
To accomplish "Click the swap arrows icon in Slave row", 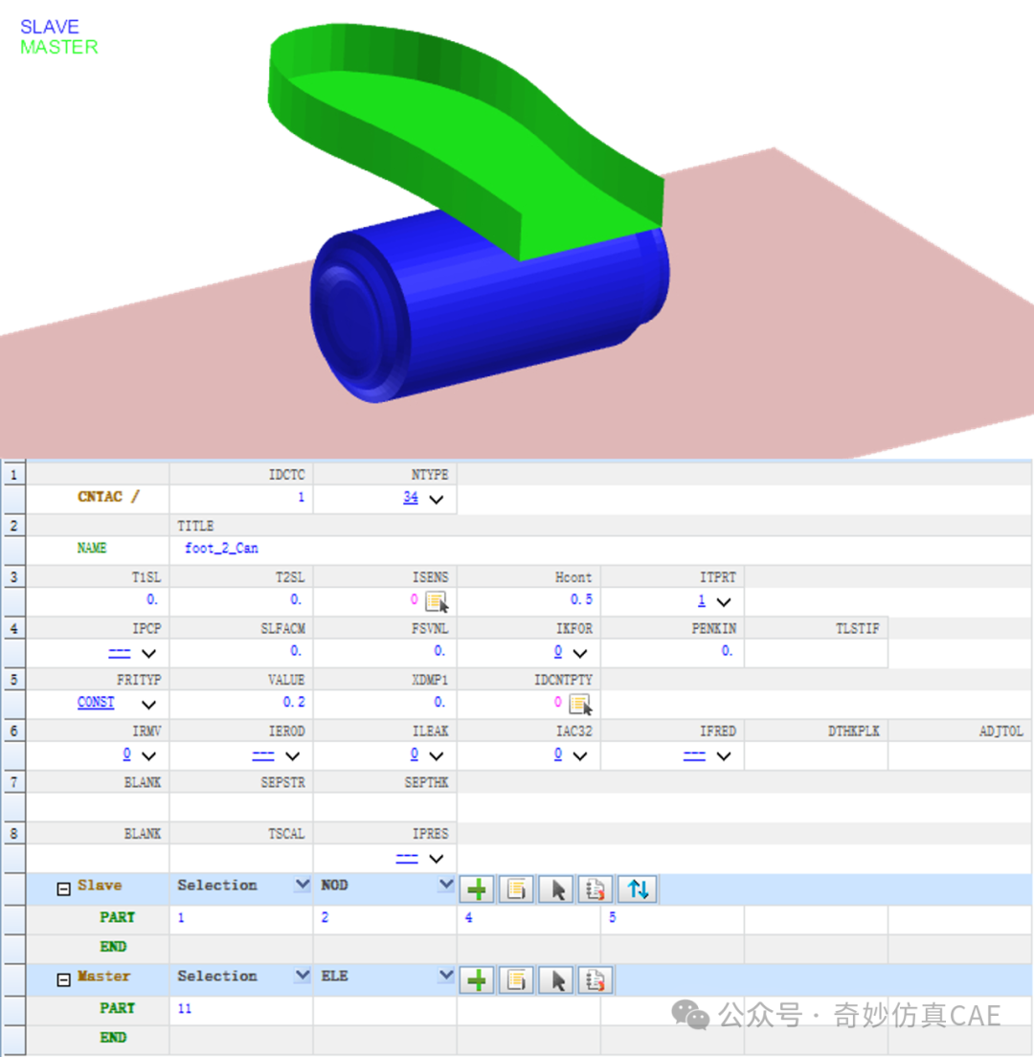I will tap(638, 889).
